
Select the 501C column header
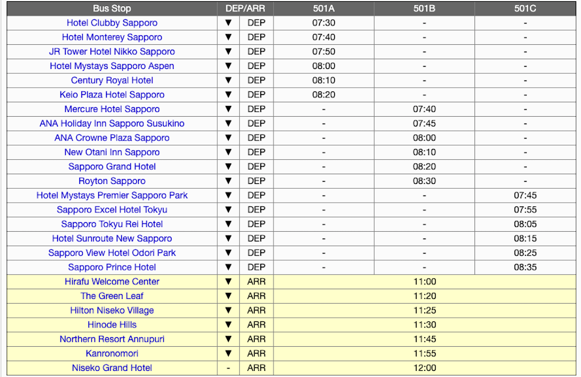[525, 8]
